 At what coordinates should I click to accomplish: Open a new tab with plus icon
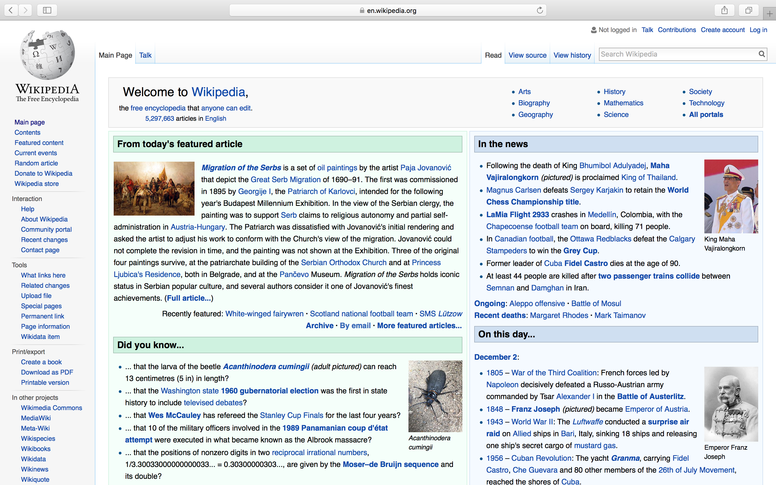[x=770, y=13]
